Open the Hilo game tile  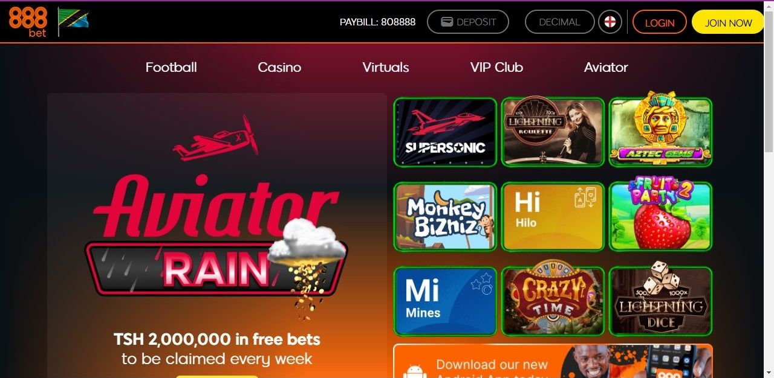553,217
